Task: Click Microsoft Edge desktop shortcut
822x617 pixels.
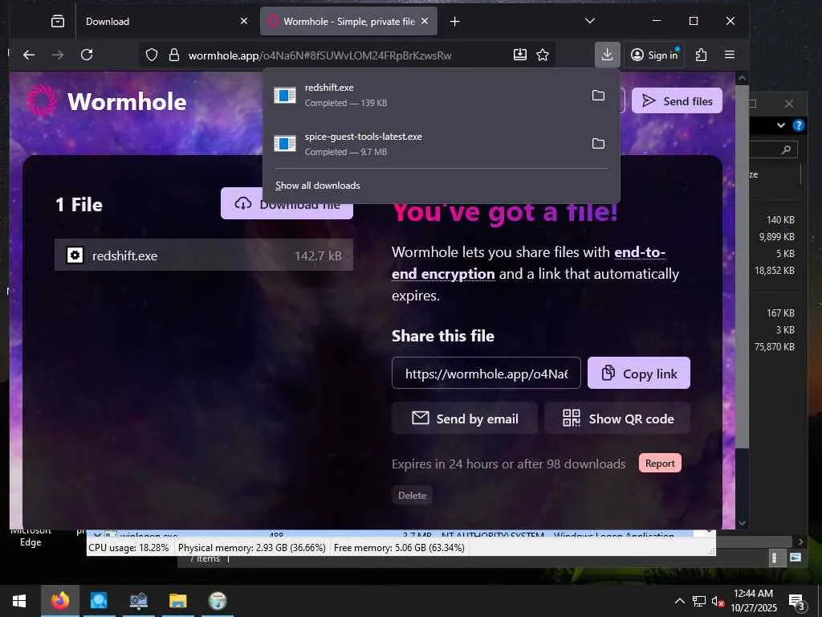Action: (31, 537)
